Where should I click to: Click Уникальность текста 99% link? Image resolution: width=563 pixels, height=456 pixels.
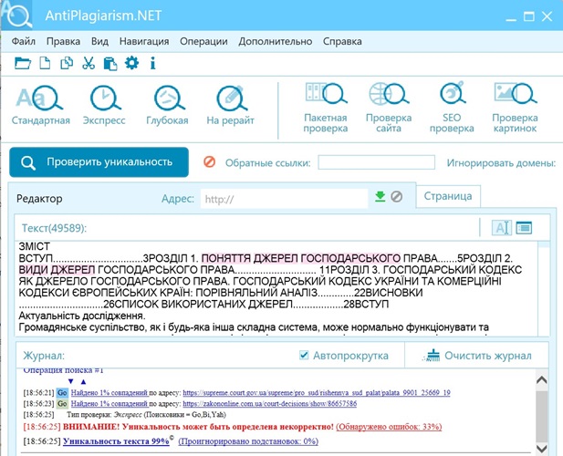(x=116, y=440)
